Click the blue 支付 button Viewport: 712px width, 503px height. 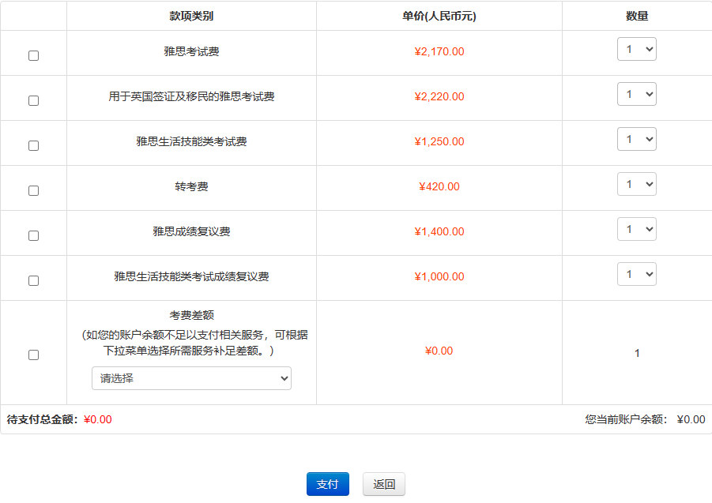(x=328, y=484)
